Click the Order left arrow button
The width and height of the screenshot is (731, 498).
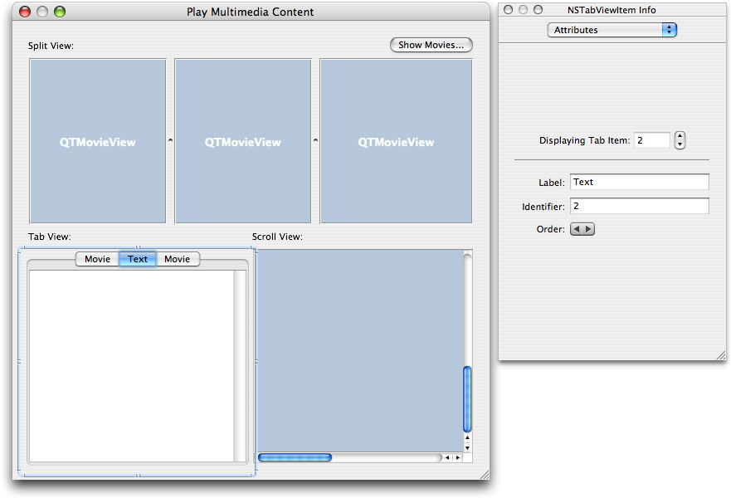(x=577, y=228)
